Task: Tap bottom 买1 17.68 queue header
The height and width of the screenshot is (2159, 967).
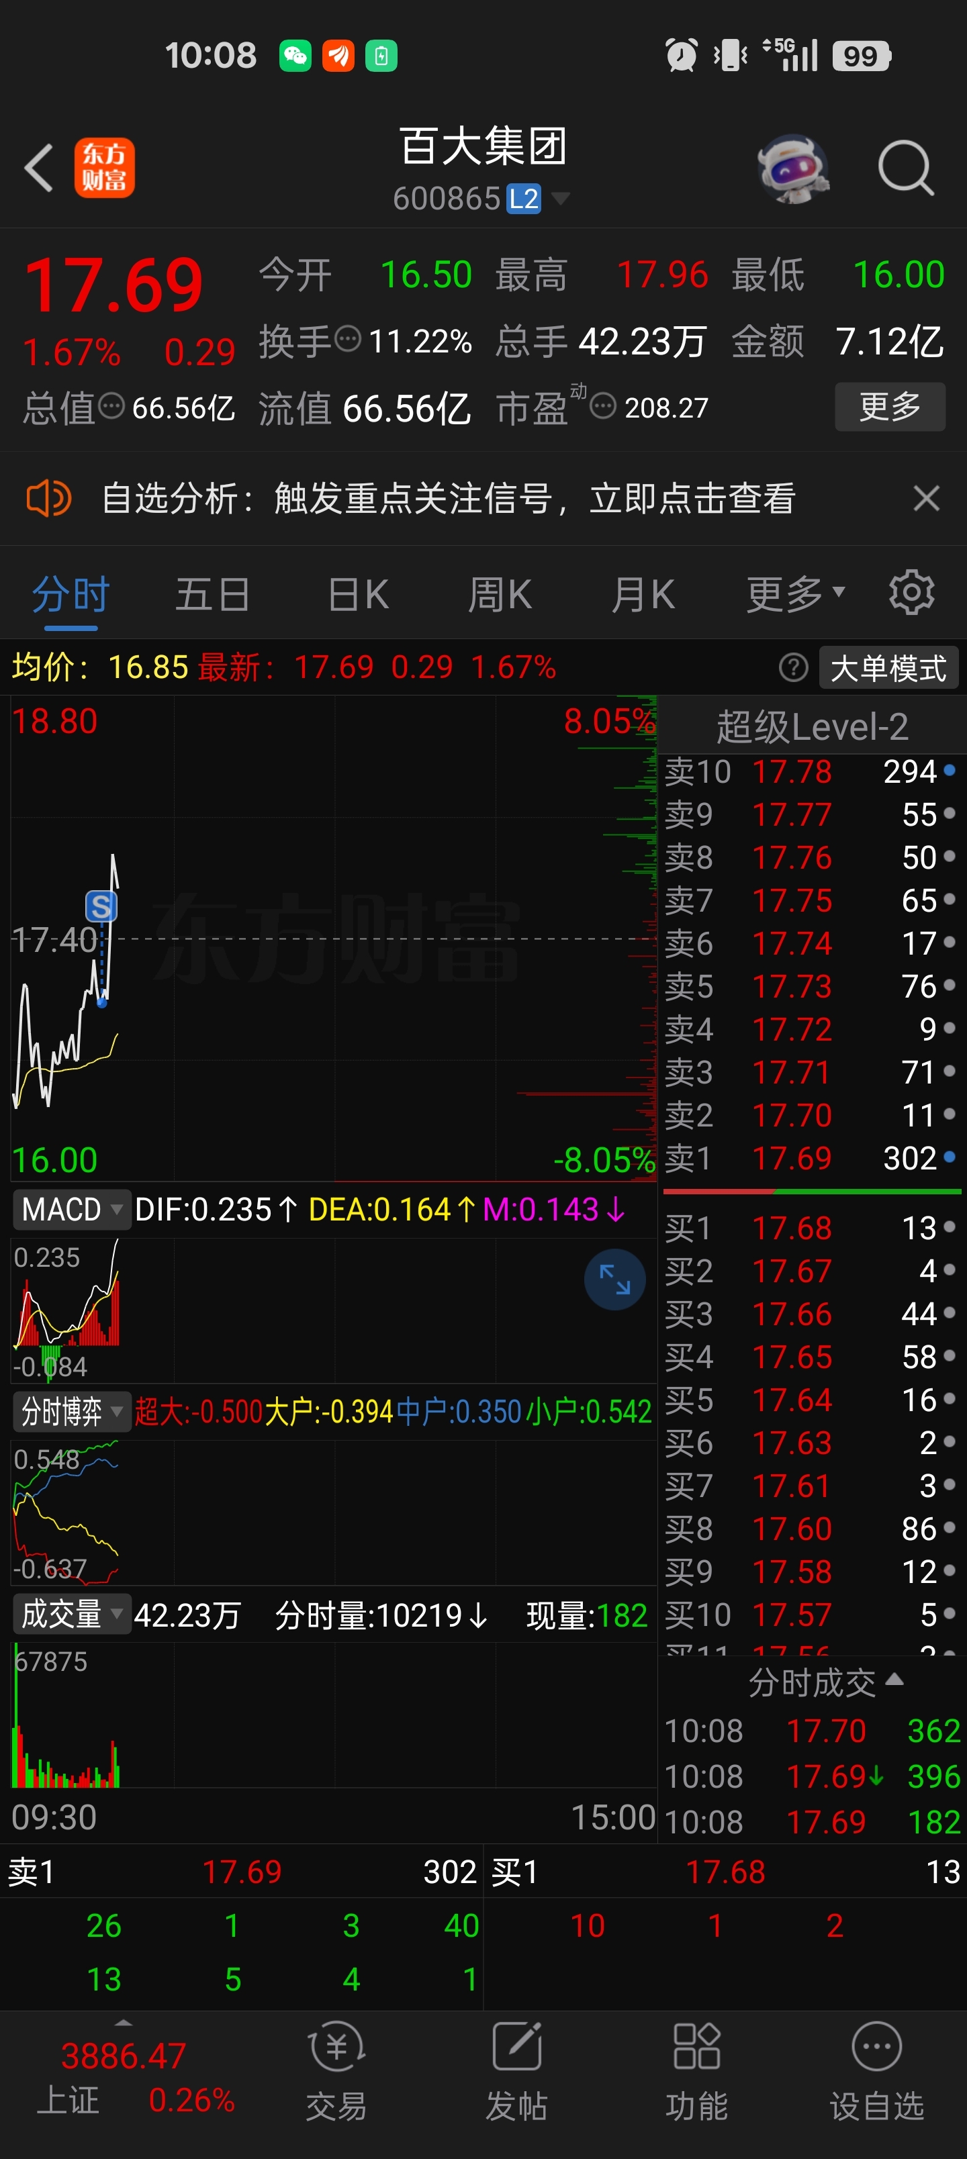Action: point(725,1872)
